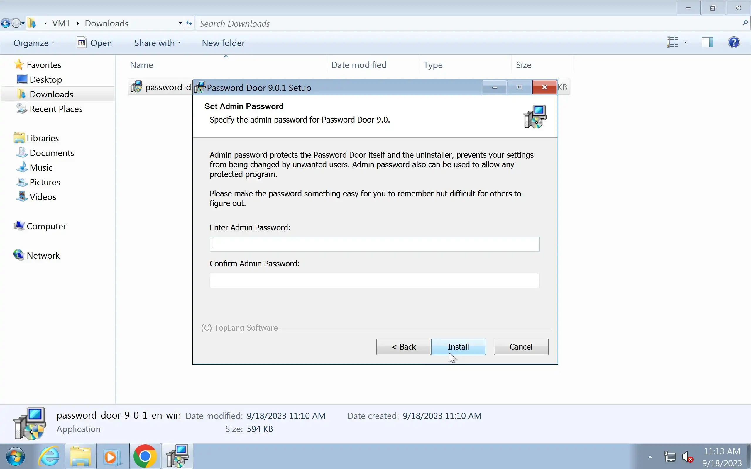The width and height of the screenshot is (751, 469).
Task: Click the Windows Start orb
Action: 15,456
